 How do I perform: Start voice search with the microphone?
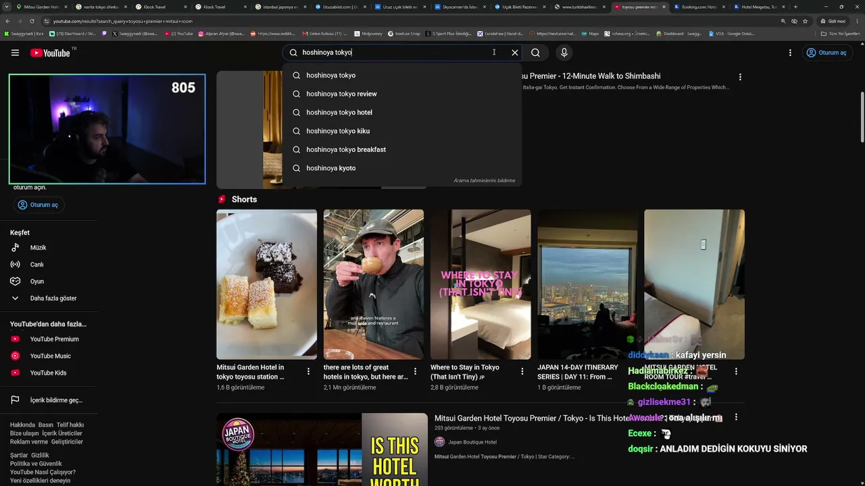(x=564, y=53)
